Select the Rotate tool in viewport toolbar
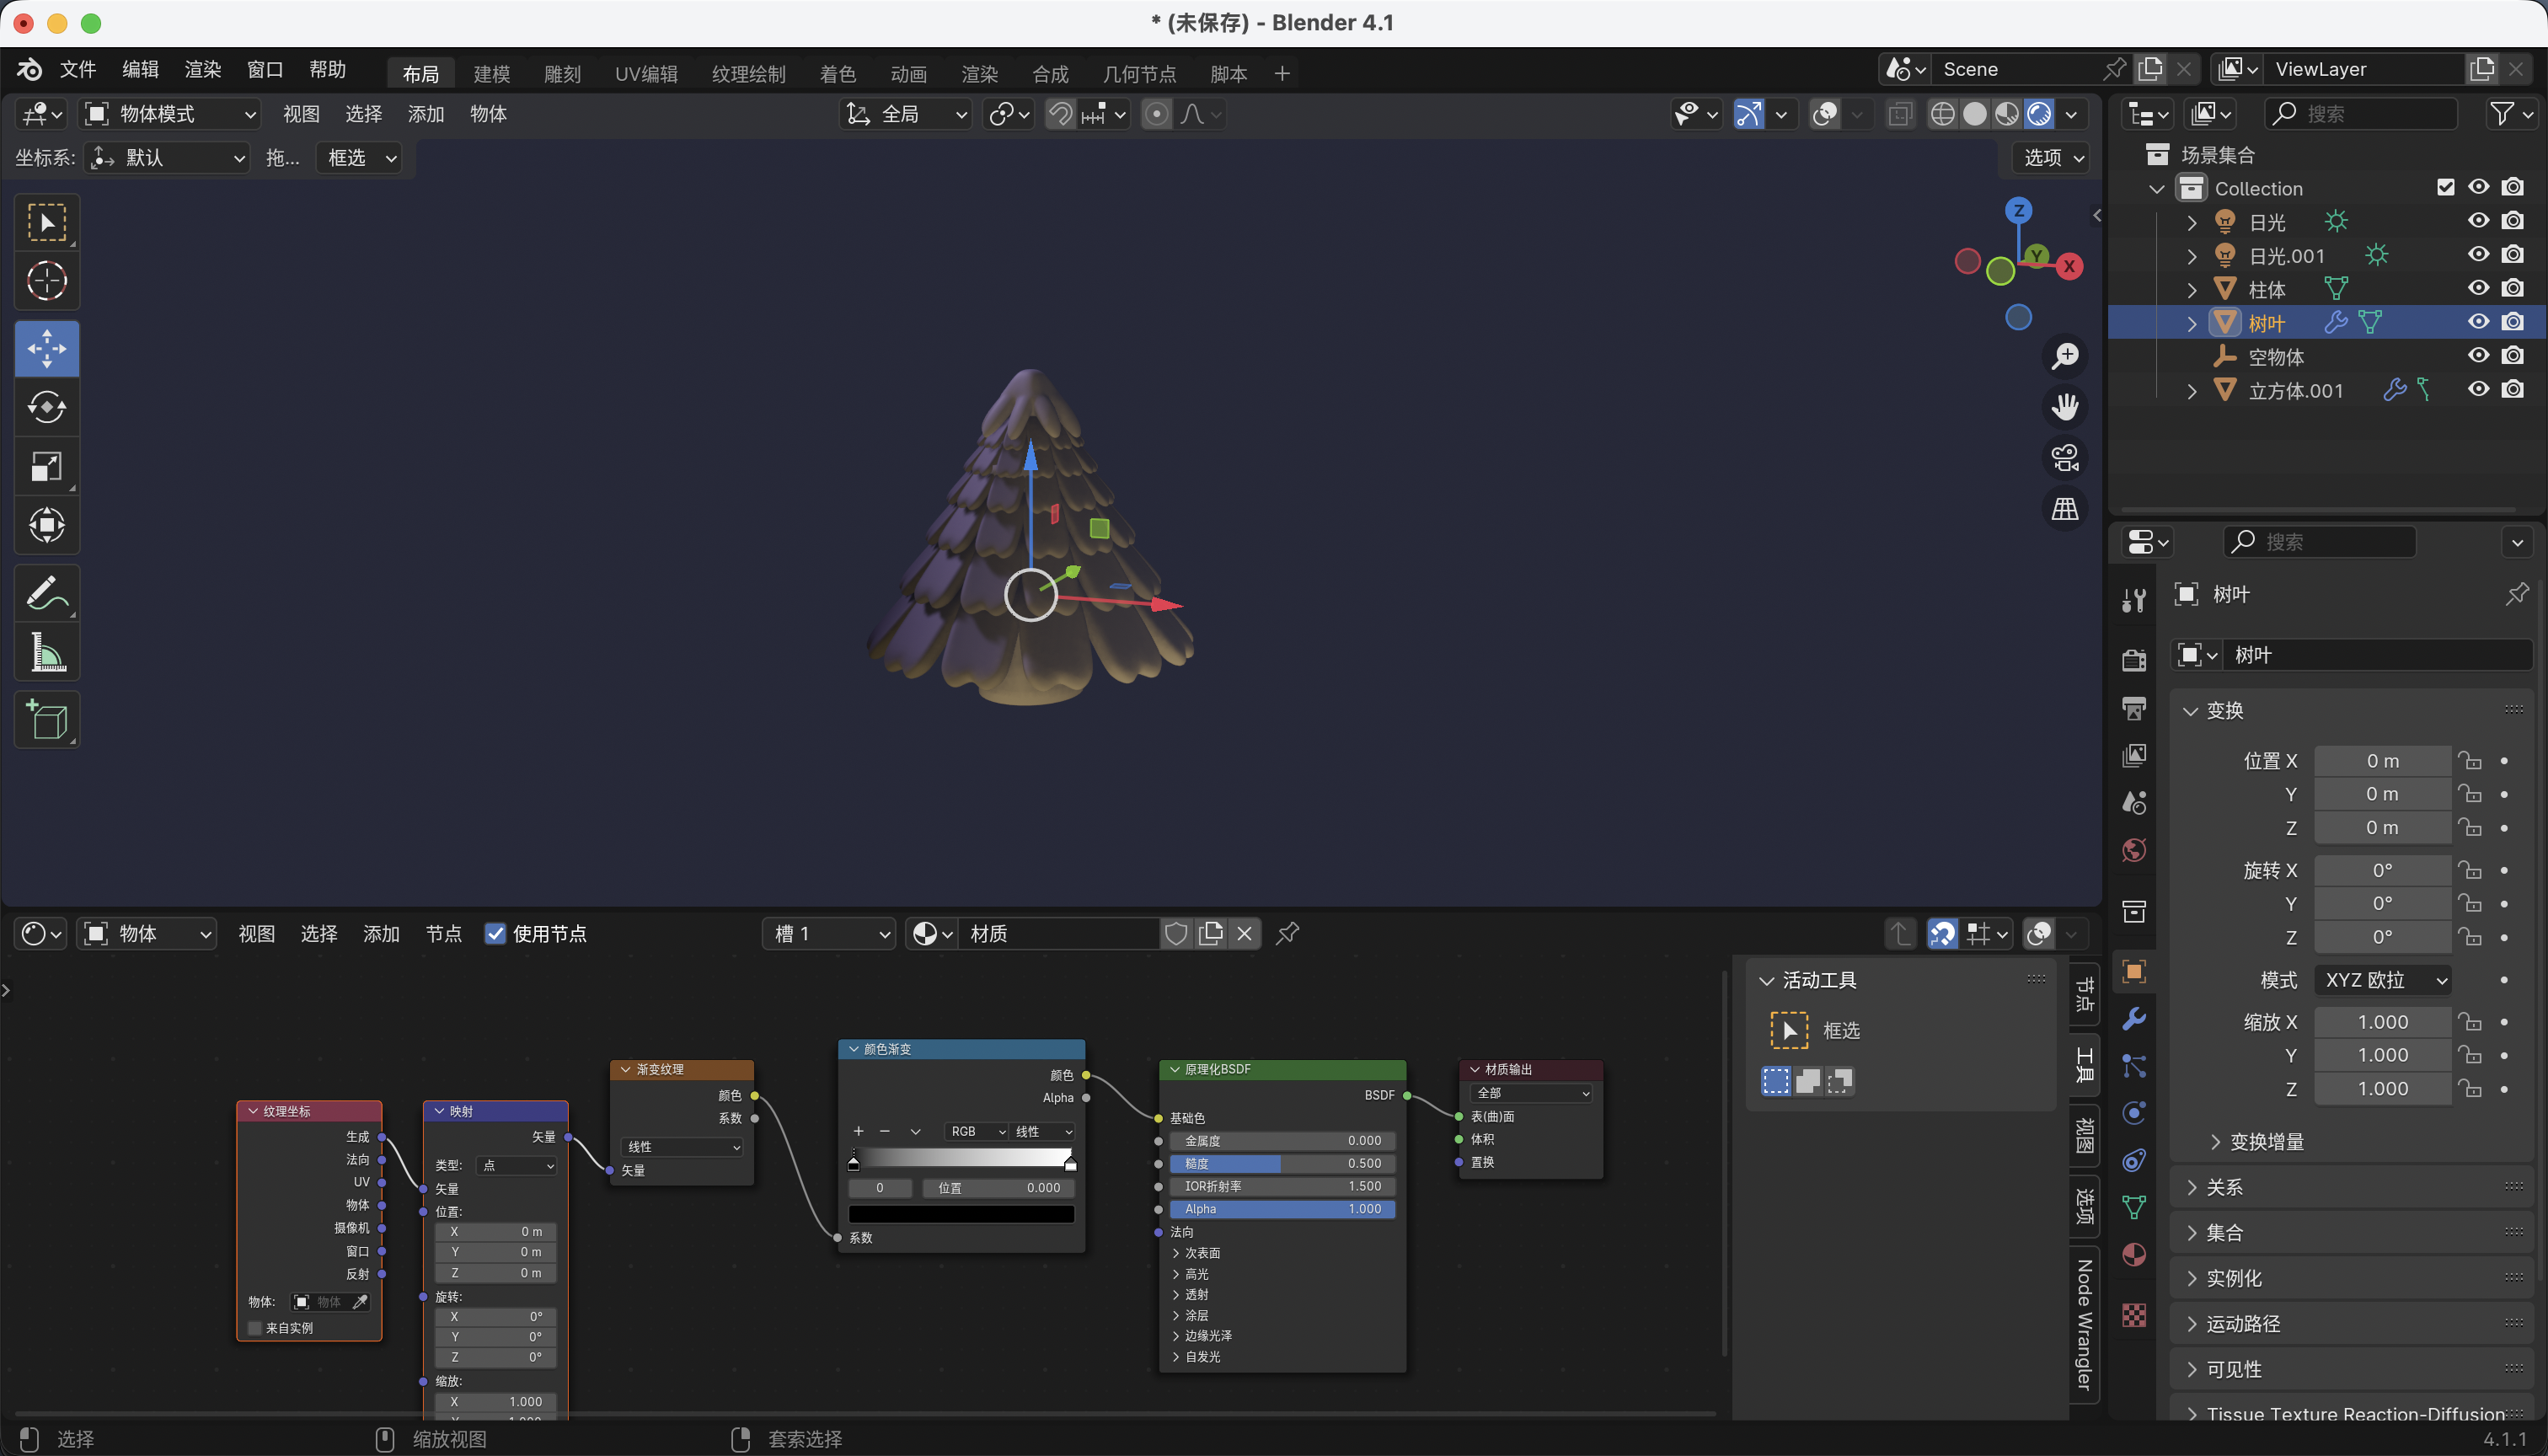Image resolution: width=2548 pixels, height=1456 pixels. tap(46, 407)
